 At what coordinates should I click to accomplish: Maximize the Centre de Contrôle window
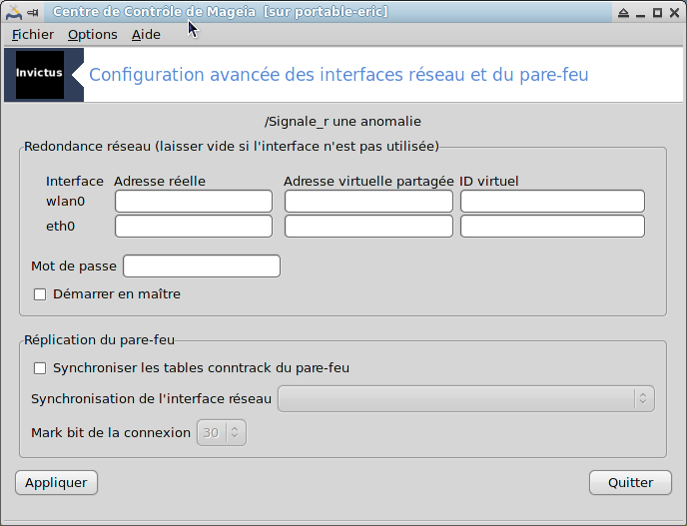click(x=657, y=13)
